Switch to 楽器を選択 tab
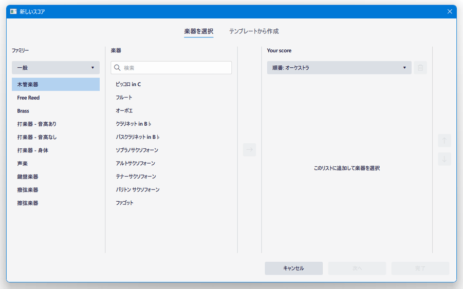This screenshot has height=289, width=463. pos(199,31)
